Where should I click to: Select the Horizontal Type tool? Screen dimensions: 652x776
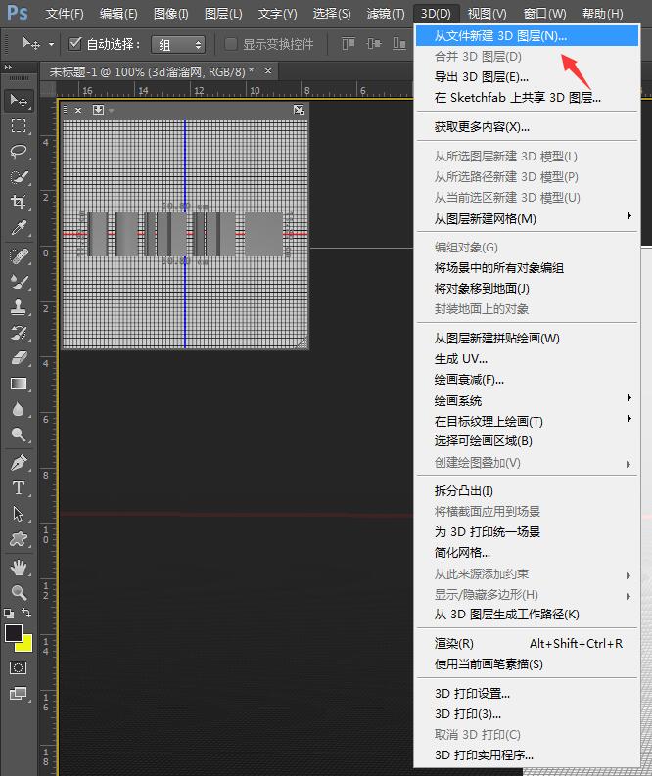[19, 488]
